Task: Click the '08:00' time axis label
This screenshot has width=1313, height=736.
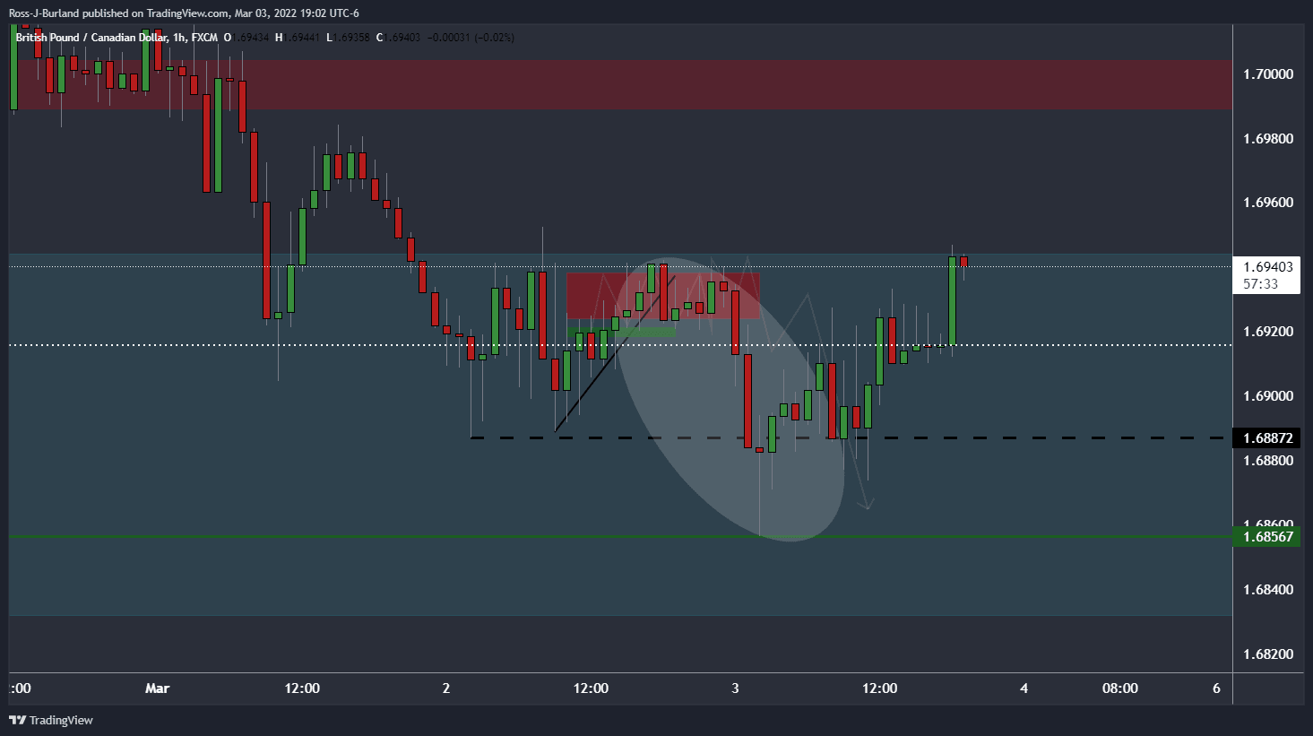Action: click(1119, 688)
